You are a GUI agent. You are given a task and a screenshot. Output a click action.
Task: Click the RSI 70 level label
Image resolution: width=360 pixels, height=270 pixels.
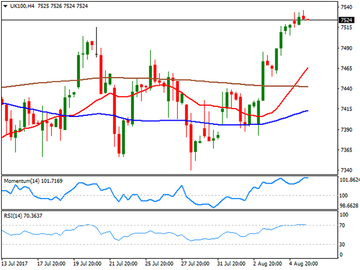click(343, 226)
